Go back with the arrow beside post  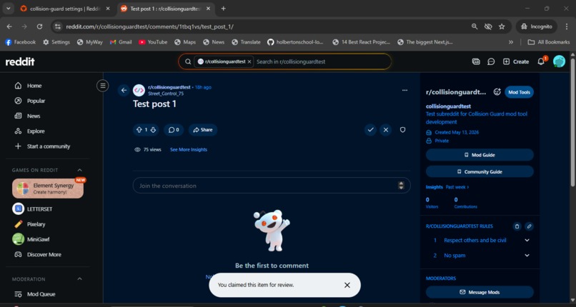(x=124, y=90)
